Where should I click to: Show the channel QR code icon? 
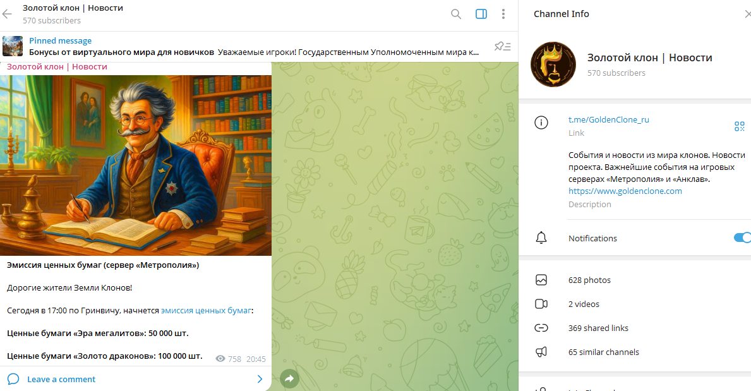pos(740,126)
